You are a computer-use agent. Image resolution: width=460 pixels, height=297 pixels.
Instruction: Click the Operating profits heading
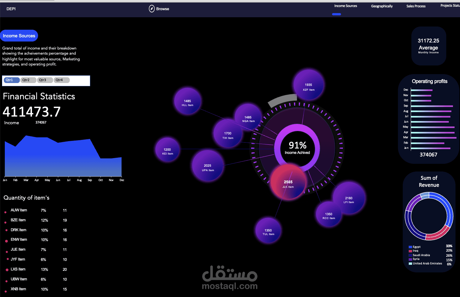tap(430, 81)
